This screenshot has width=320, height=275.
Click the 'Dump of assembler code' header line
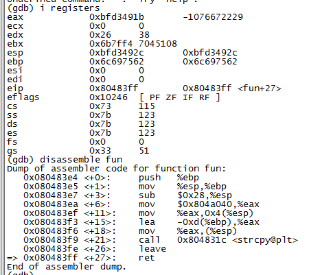(117, 169)
